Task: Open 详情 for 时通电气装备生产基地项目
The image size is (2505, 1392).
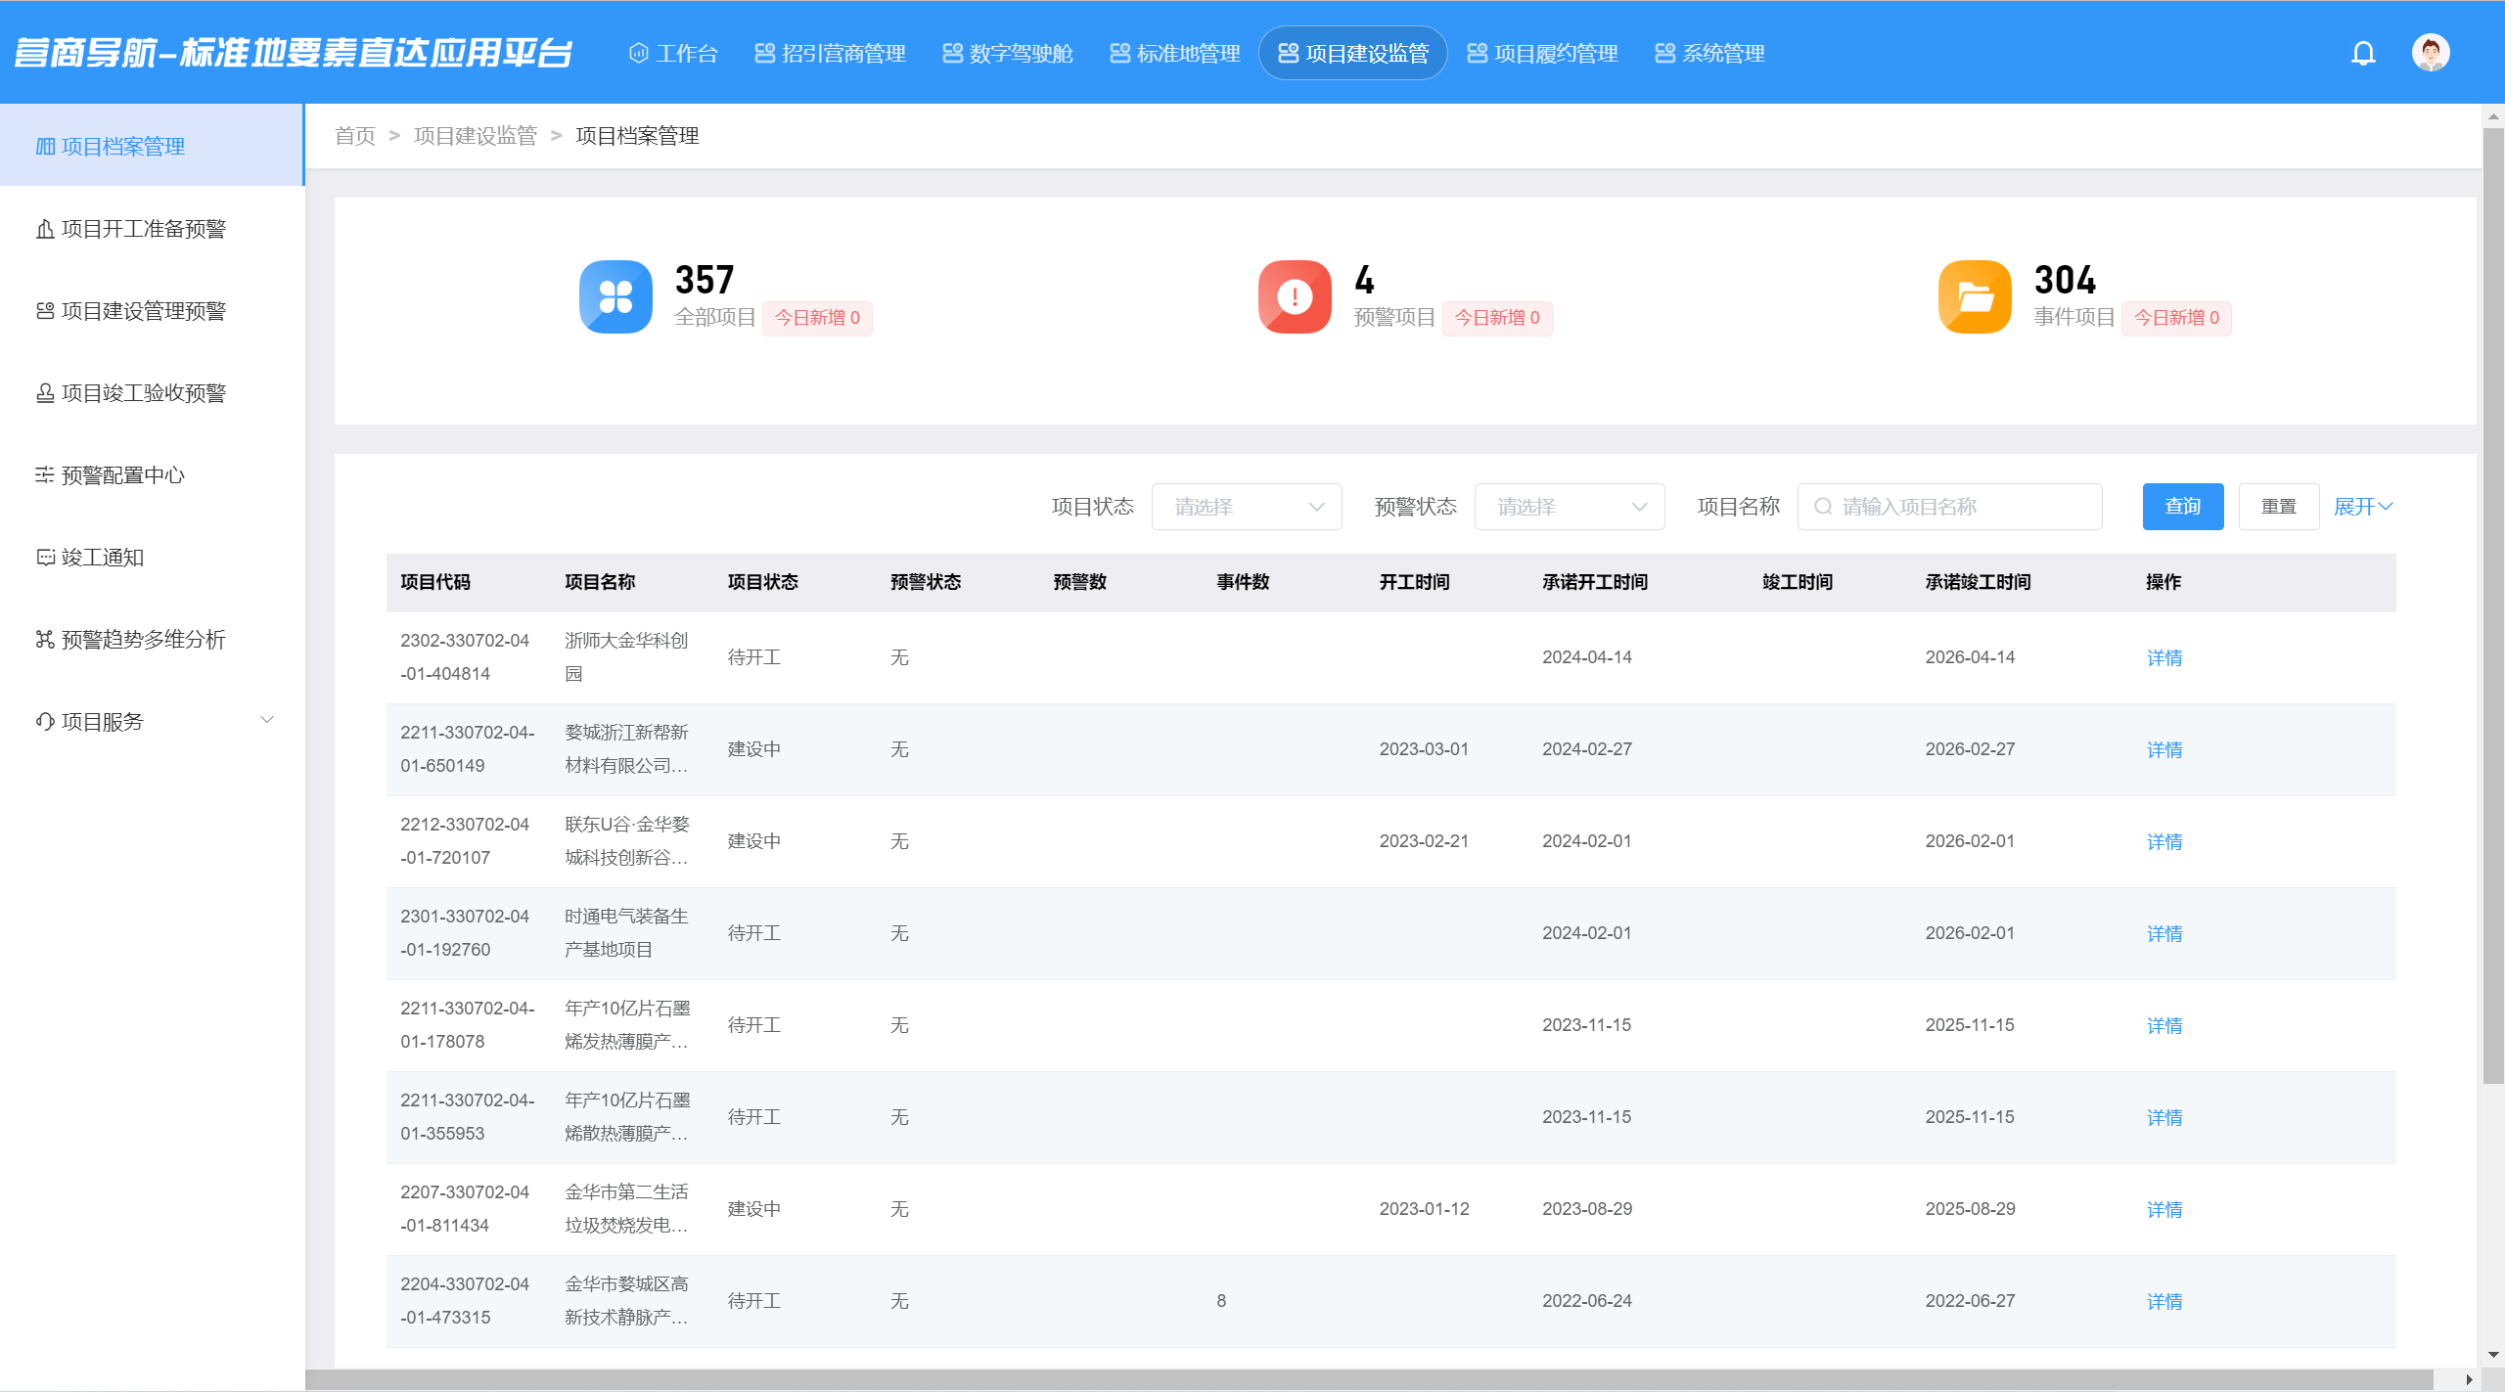Action: (x=2164, y=934)
